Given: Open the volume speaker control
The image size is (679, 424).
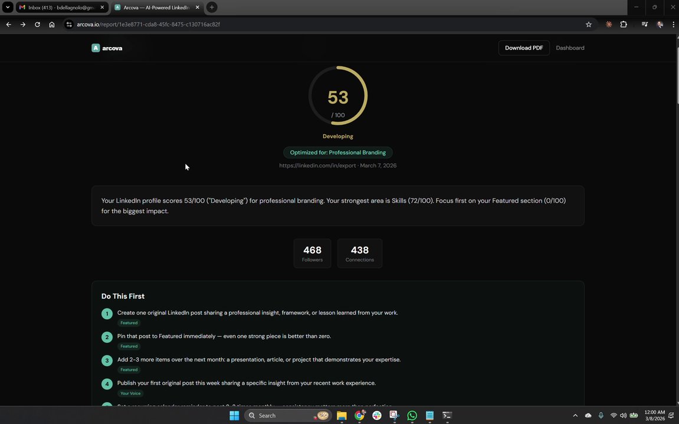Looking at the screenshot, I should tap(623, 415).
